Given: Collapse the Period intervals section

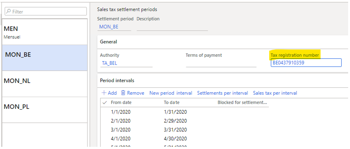Looking at the screenshot, I should (x=117, y=80).
